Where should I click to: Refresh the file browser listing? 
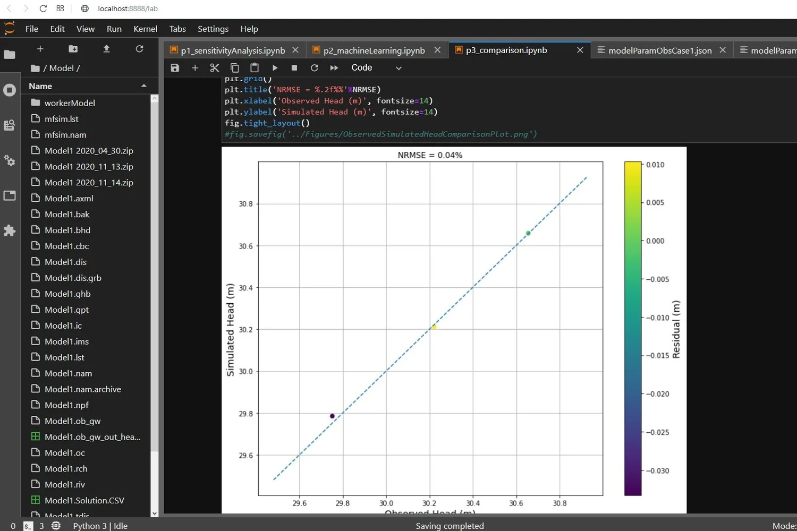coord(139,48)
